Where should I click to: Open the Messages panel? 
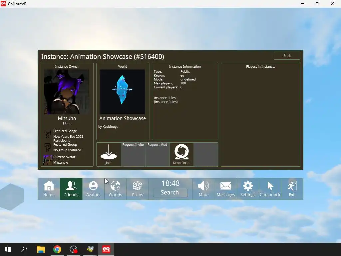(226, 189)
